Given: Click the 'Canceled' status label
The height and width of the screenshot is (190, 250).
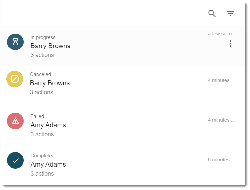Looking at the screenshot, I should click(40, 74).
